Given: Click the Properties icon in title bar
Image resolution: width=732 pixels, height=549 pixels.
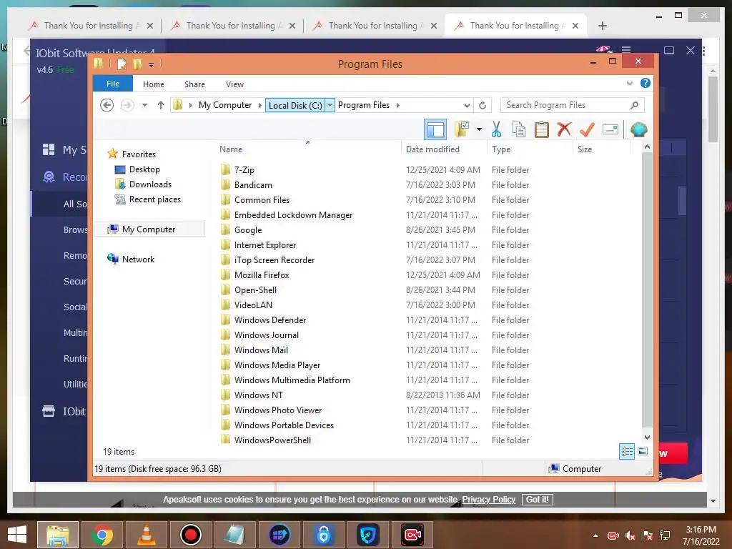Looking at the screenshot, I should 122,64.
